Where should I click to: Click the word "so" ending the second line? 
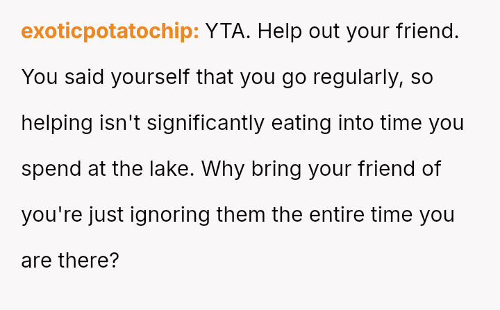coord(422,77)
